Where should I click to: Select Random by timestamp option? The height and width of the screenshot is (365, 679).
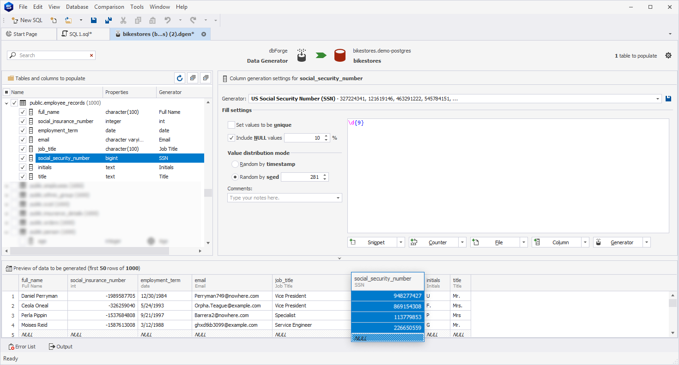(235, 164)
